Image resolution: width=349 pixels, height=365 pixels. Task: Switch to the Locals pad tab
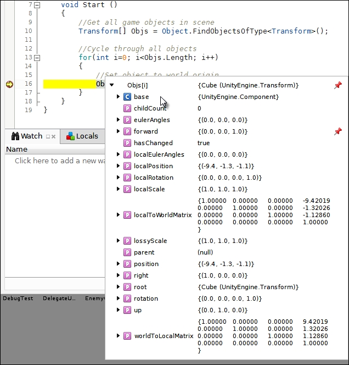82,136
